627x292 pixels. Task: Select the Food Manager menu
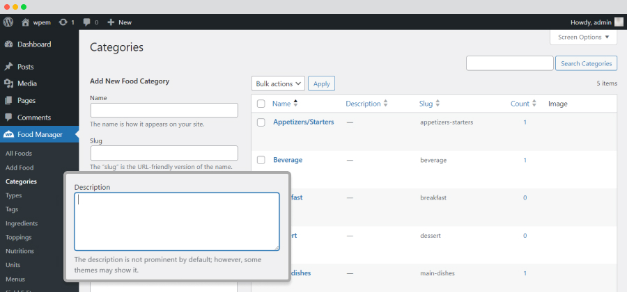pos(40,135)
